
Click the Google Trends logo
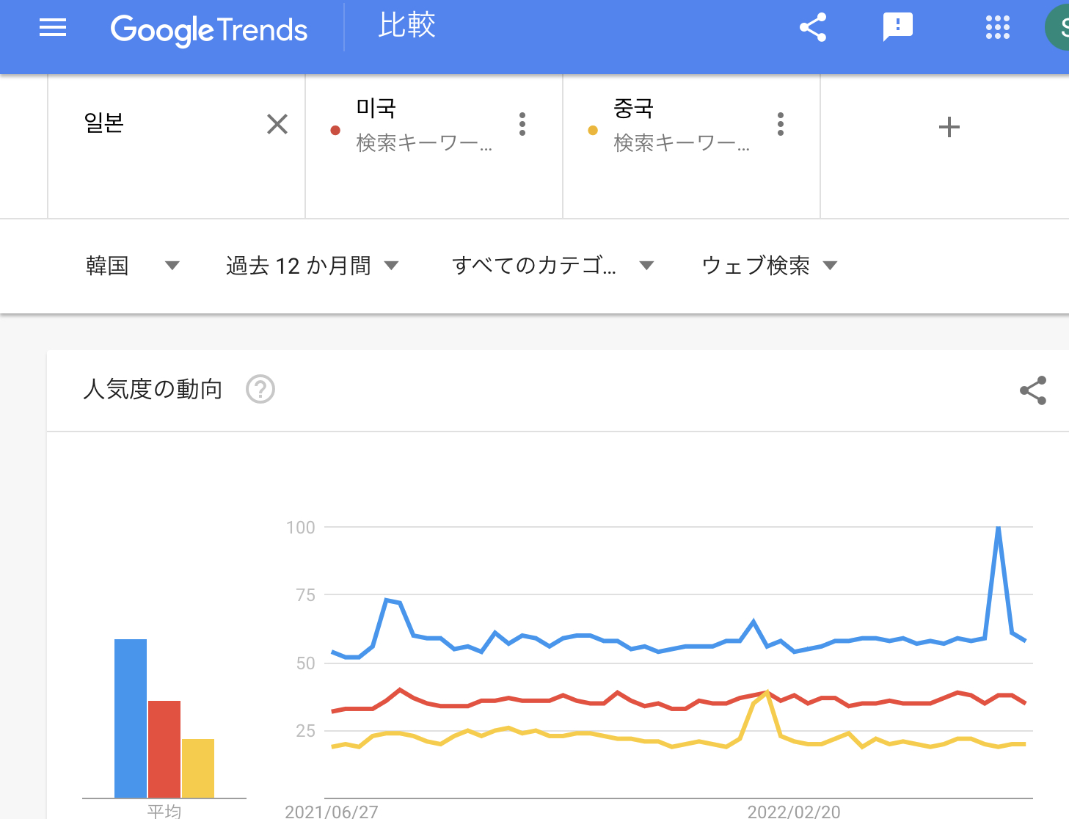pyautogui.click(x=209, y=30)
